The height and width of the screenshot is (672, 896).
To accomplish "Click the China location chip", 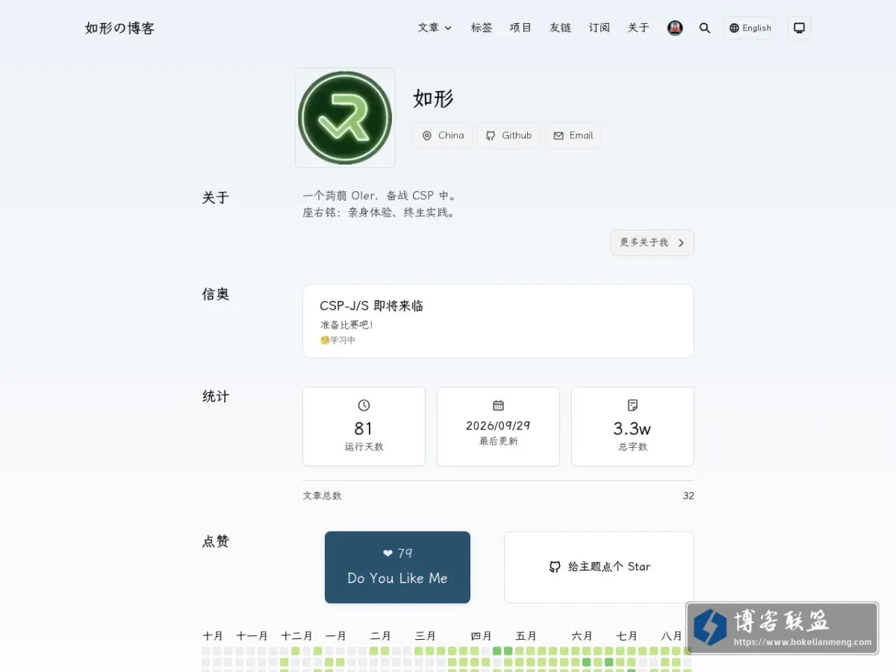I will click(443, 136).
